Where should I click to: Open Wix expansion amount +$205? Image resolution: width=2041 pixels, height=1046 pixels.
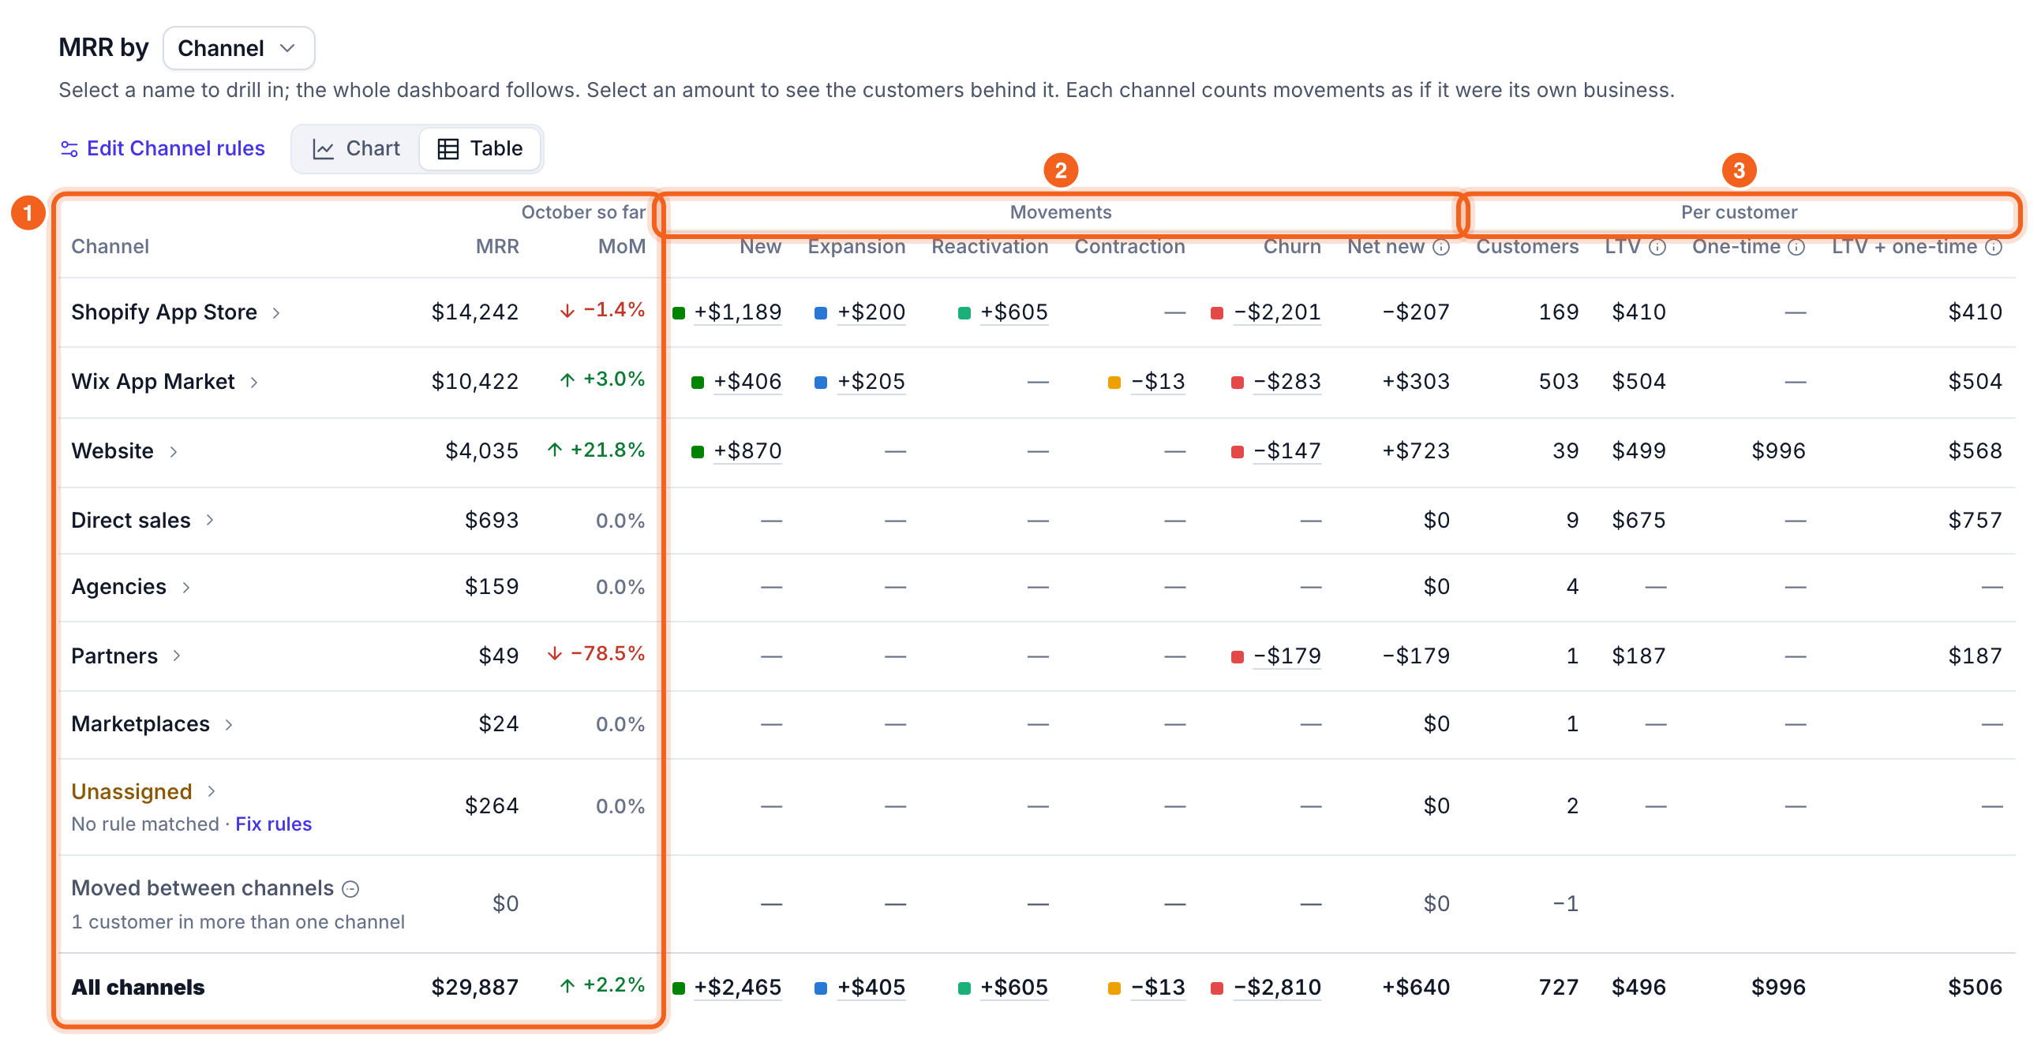(871, 382)
